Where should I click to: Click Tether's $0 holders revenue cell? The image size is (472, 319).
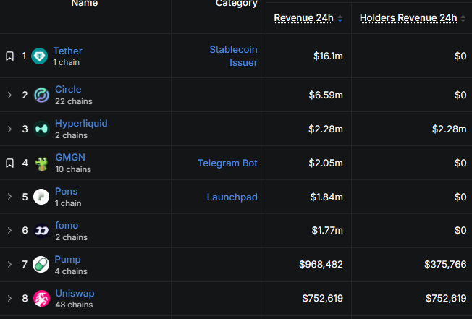click(x=460, y=56)
